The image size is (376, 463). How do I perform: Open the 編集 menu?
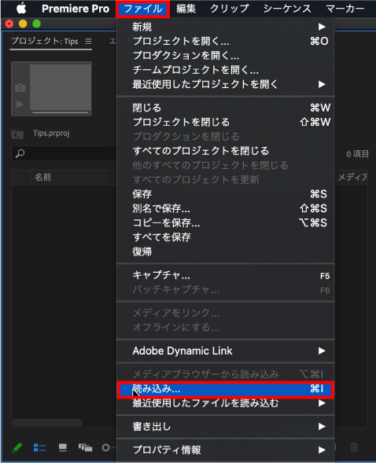186,9
